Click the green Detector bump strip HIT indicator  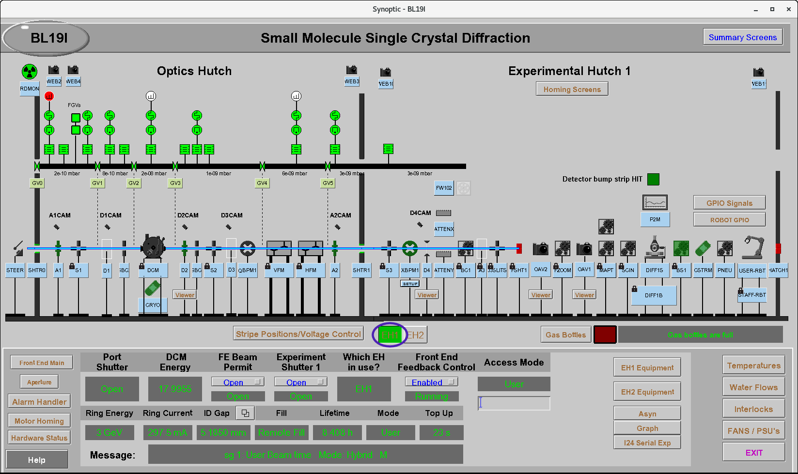[654, 179]
